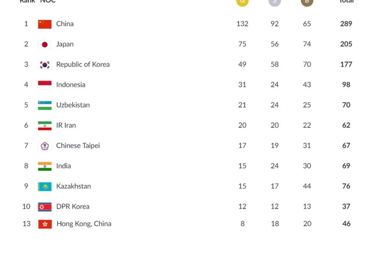Sort by the bronze medal column icon
Screen dimensions: 383x255
[307, 2]
